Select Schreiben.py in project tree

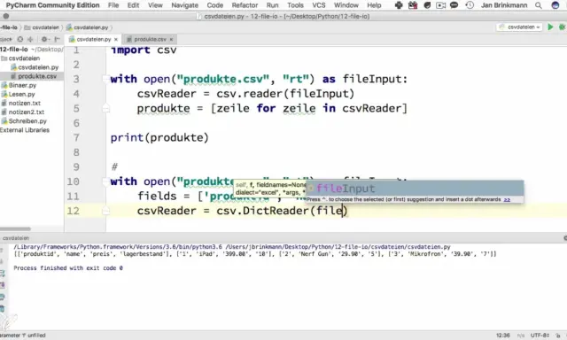tap(27, 121)
